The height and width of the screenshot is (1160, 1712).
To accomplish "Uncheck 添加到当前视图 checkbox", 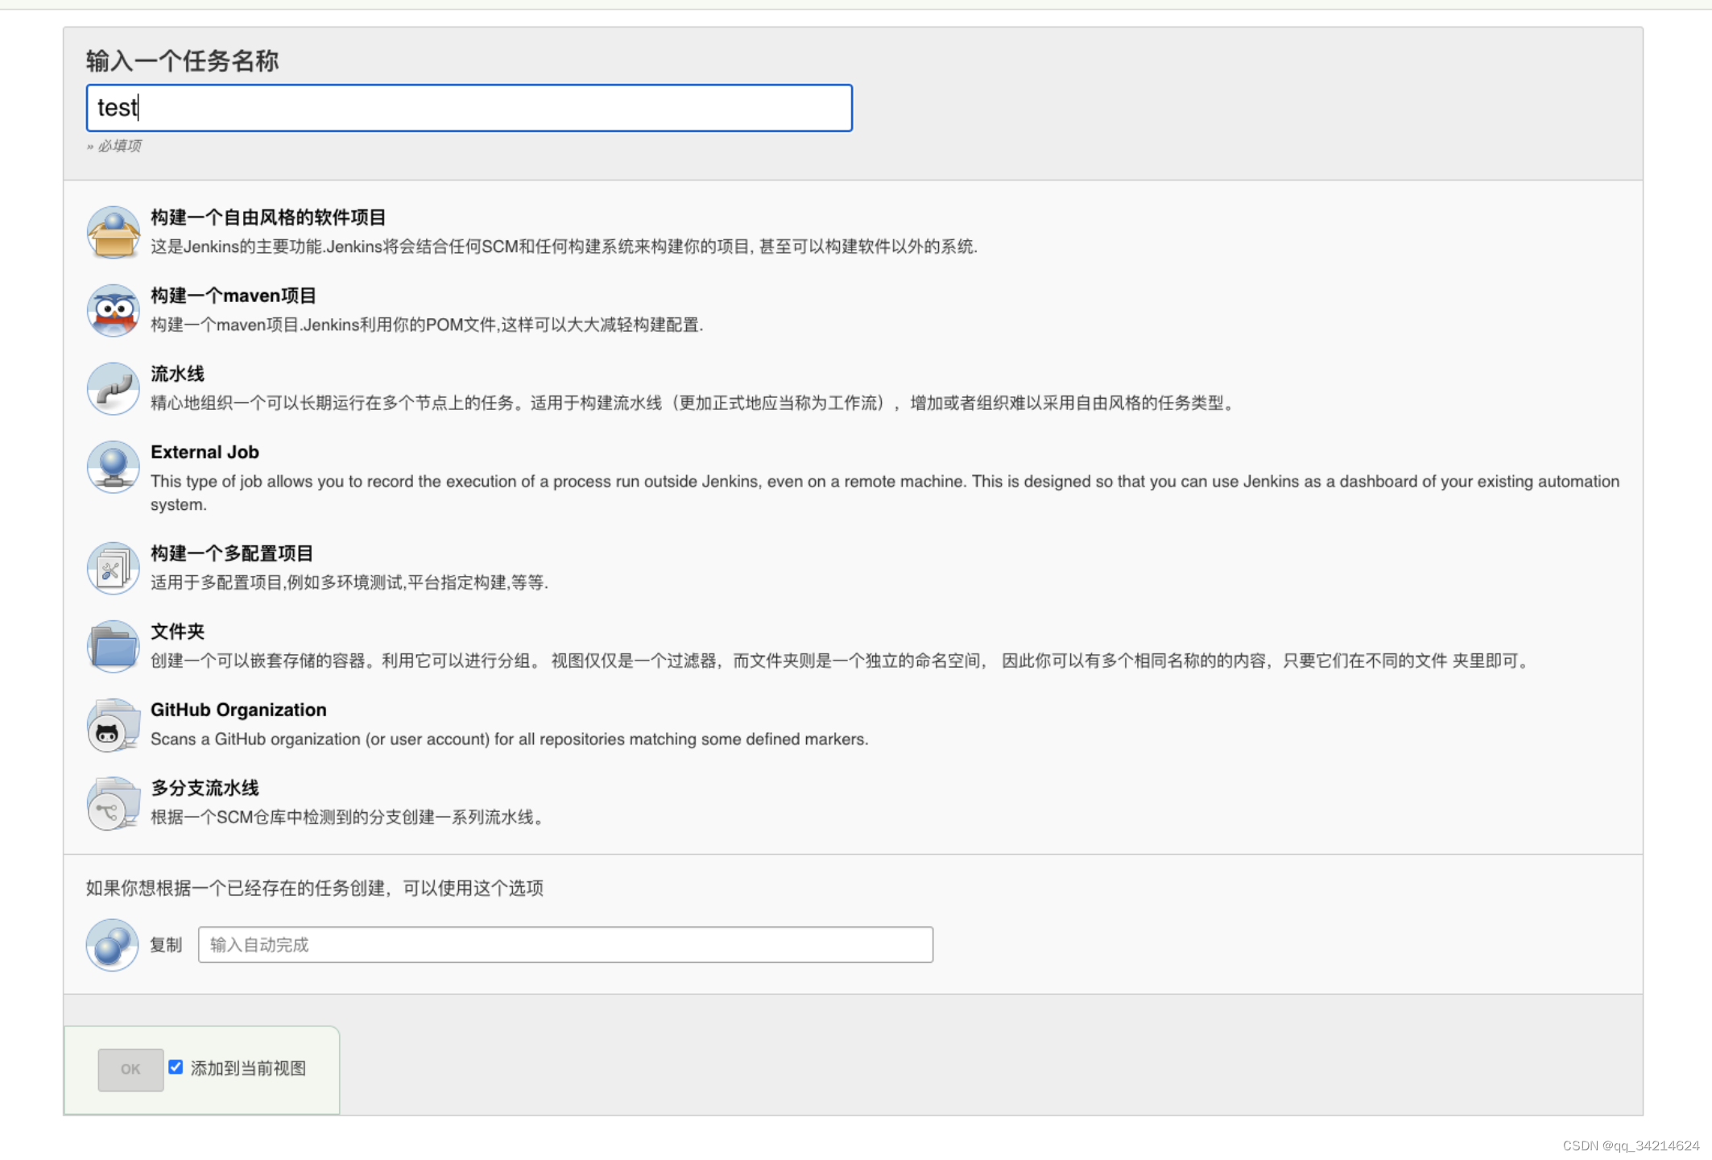I will coord(176,1067).
